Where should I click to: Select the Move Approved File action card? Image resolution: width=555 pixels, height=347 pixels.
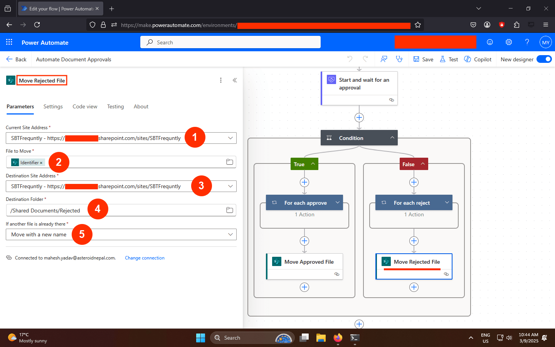click(304, 266)
